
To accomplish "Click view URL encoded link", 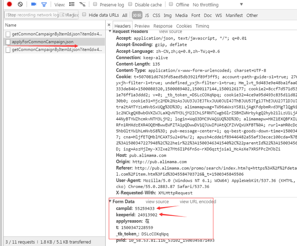I will point(198,202).
